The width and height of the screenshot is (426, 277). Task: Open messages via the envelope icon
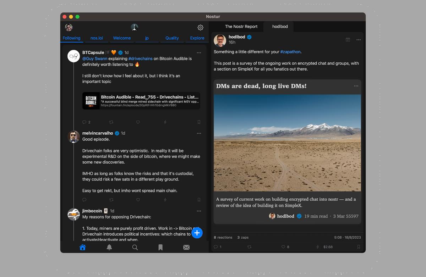186,247
